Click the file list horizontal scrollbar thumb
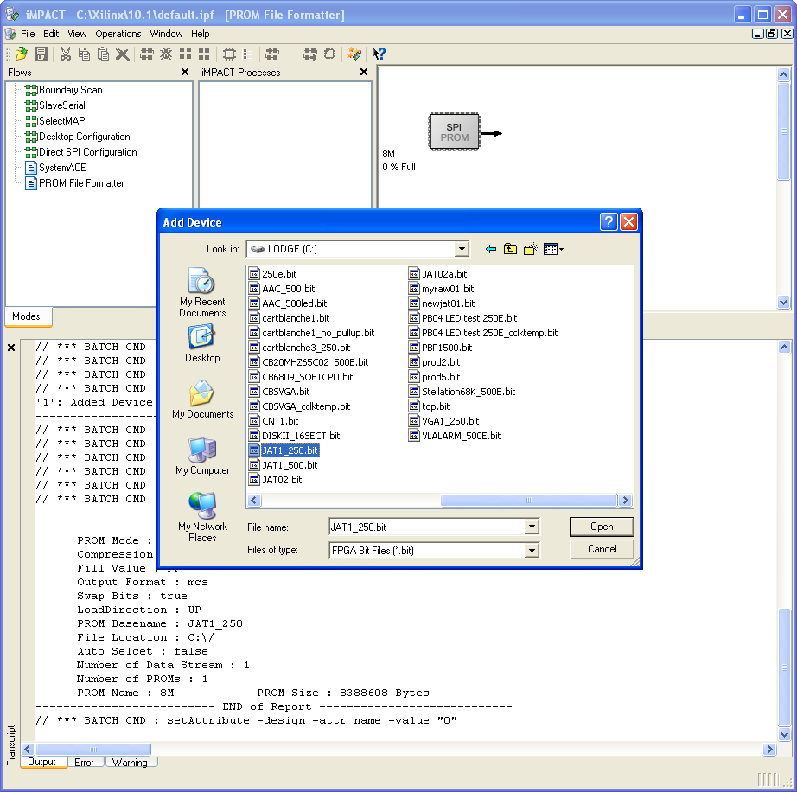 529,501
